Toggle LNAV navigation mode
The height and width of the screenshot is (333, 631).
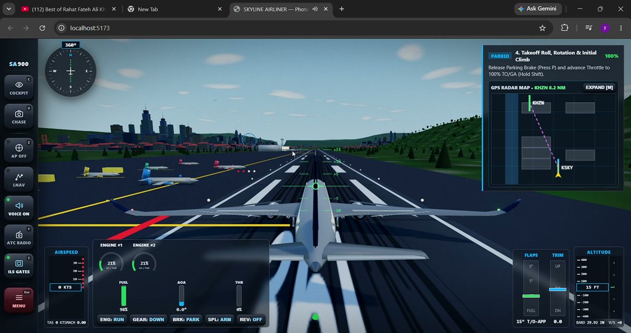[x=19, y=179]
